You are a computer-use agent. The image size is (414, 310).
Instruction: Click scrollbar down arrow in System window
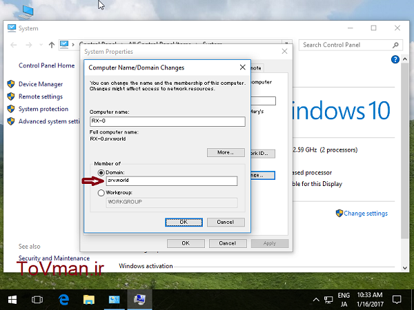[405, 268]
